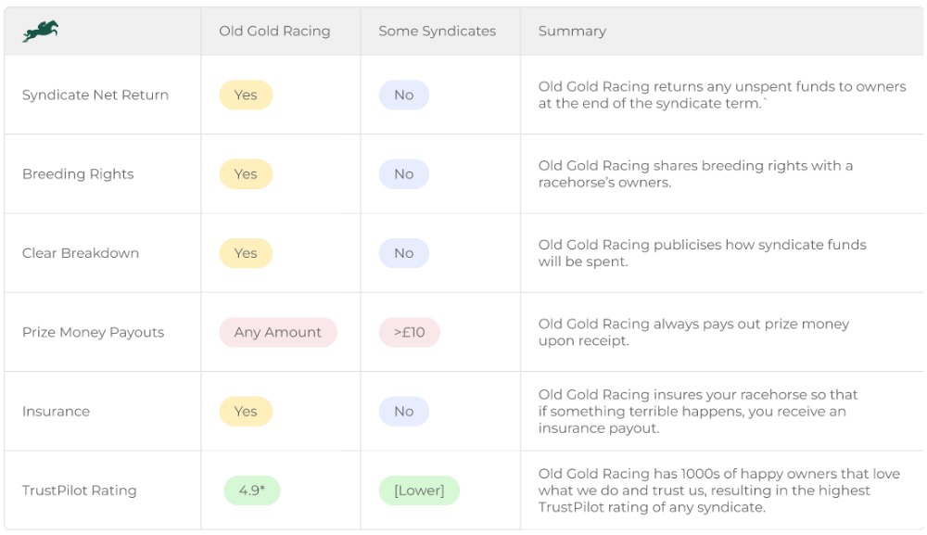Click the yellow Yes badge for Breeding Rights

246,173
